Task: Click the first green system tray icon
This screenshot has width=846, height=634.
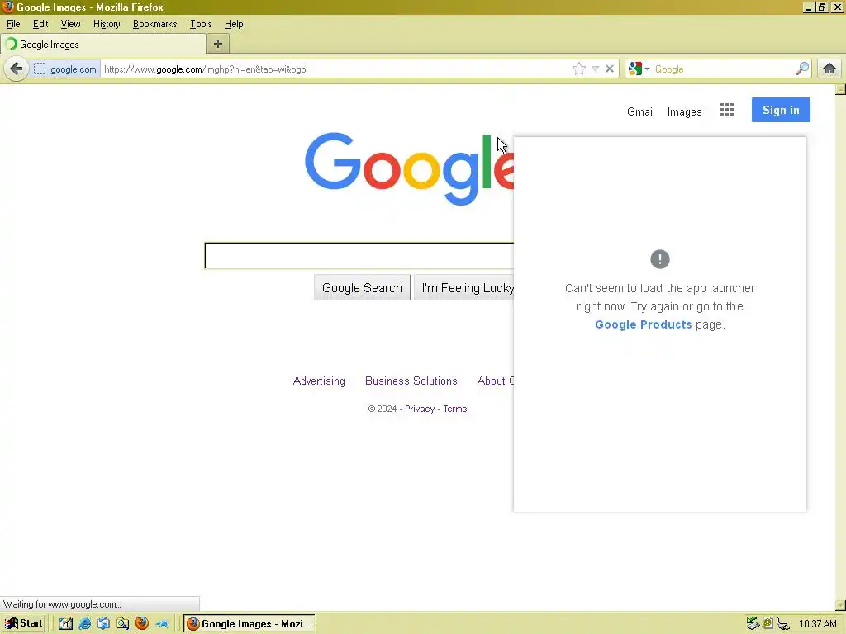Action: click(x=753, y=624)
